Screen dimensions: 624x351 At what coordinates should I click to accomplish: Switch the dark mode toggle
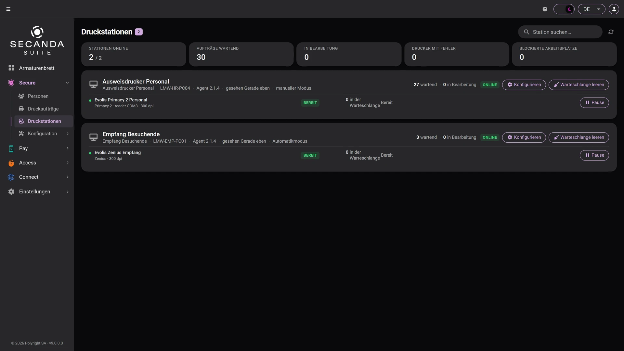pos(564,9)
